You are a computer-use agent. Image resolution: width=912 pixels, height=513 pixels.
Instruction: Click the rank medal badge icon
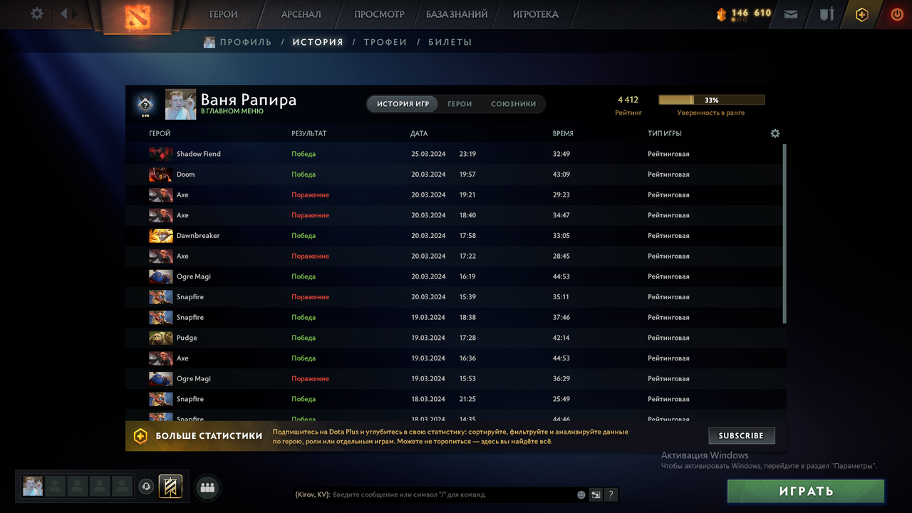tap(145, 104)
